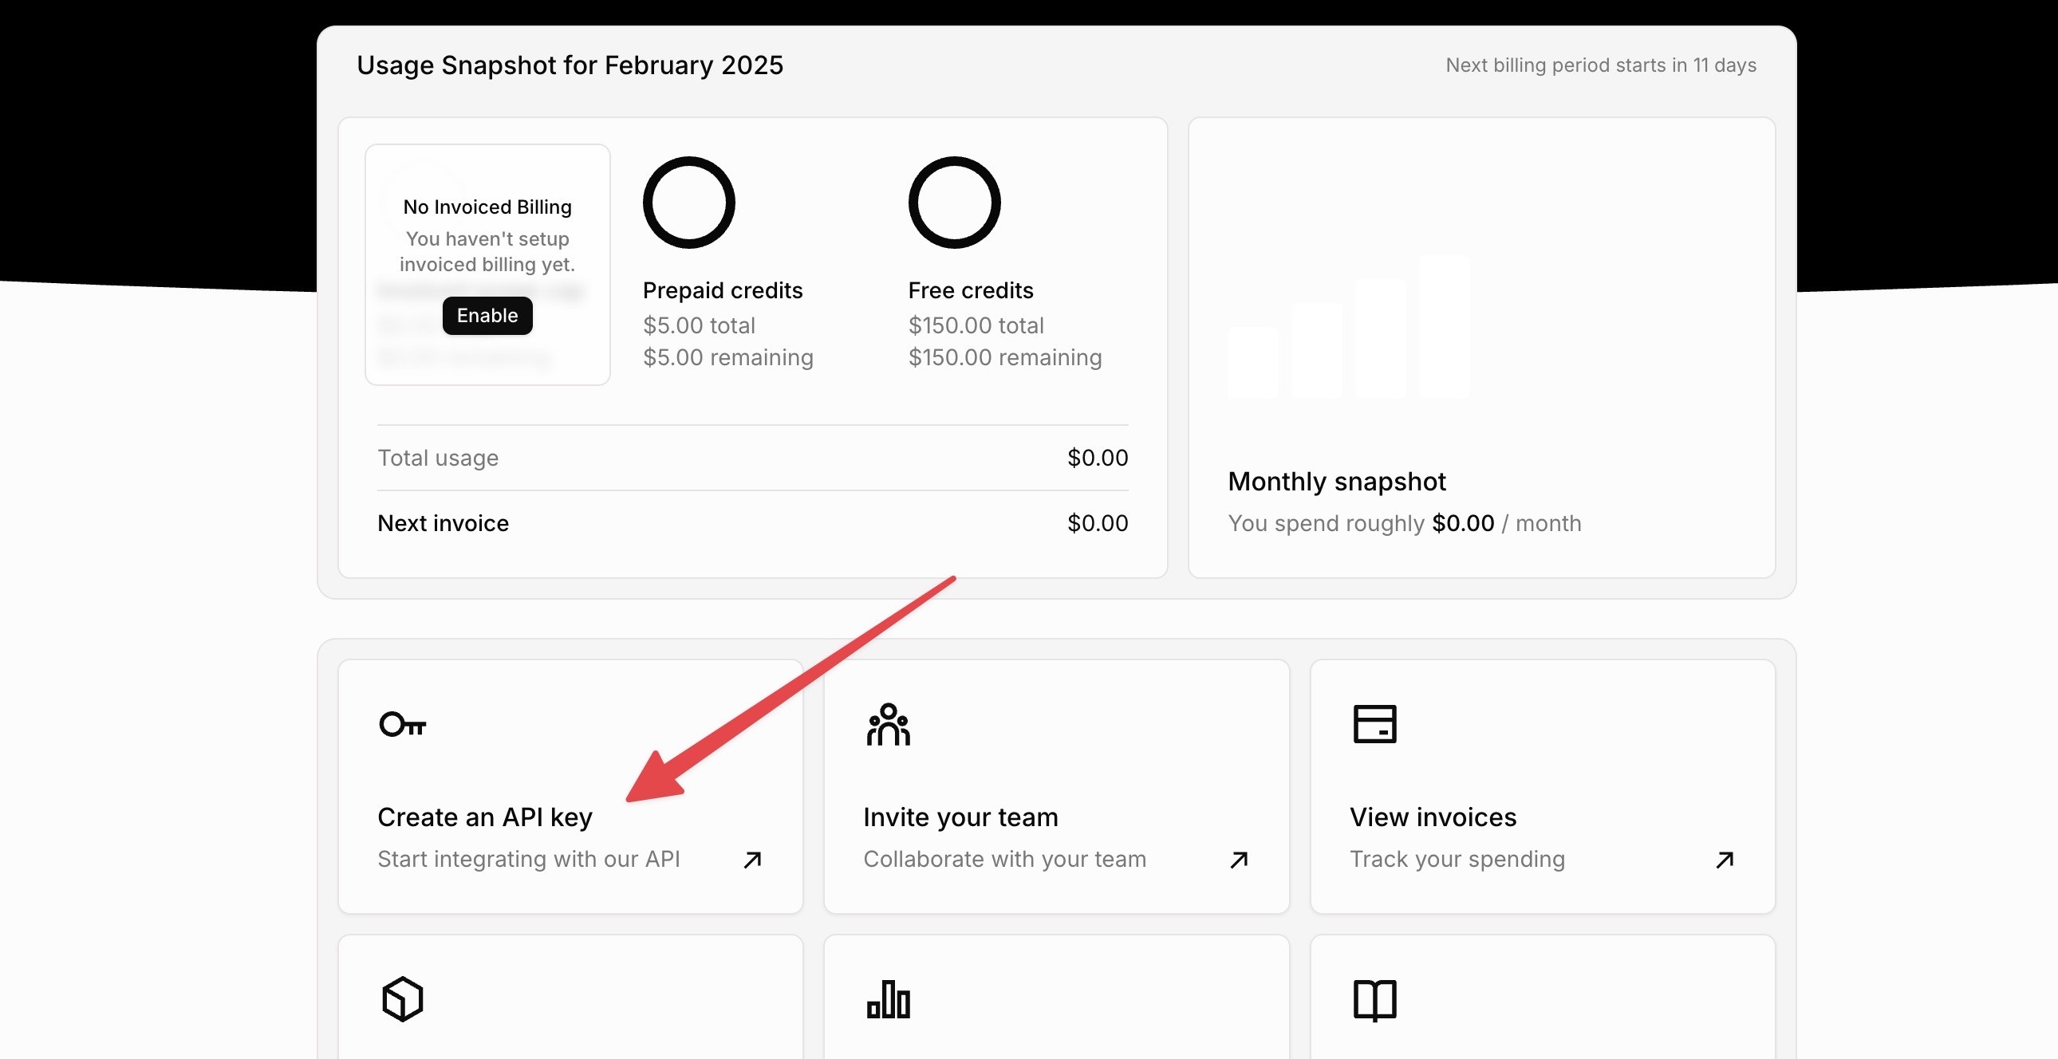Click the bar chart icon card
Image resolution: width=2058 pixels, height=1059 pixels.
[1056, 997]
